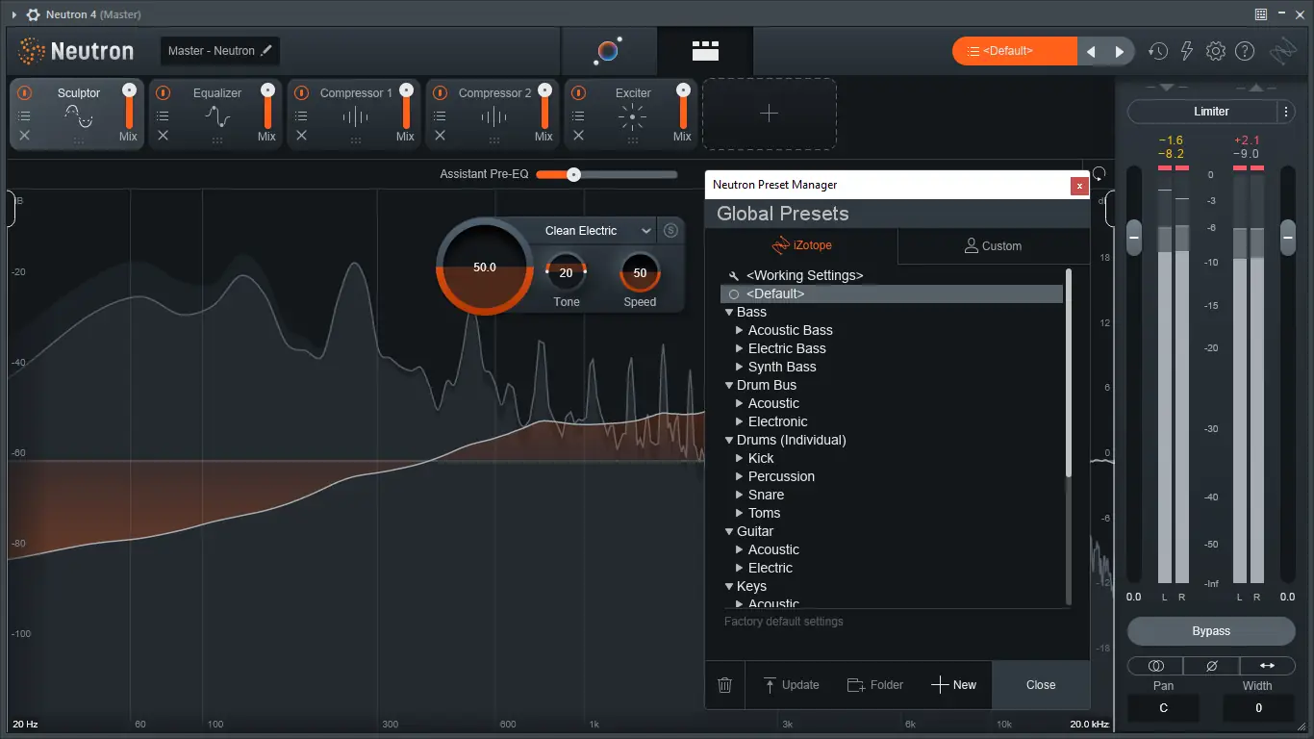
Task: Open the FL Studio plugin options gear icon
Action: (x=33, y=14)
